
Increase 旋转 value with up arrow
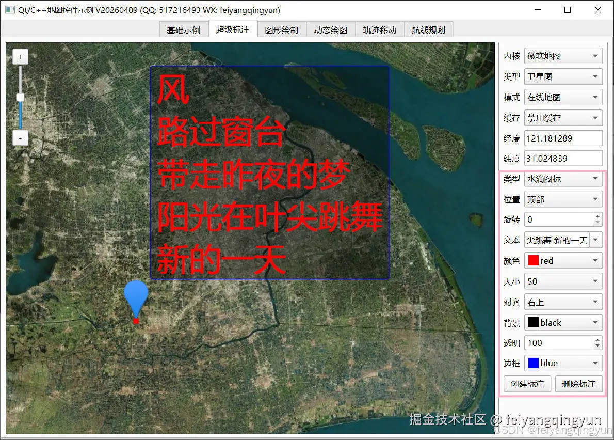point(597,216)
